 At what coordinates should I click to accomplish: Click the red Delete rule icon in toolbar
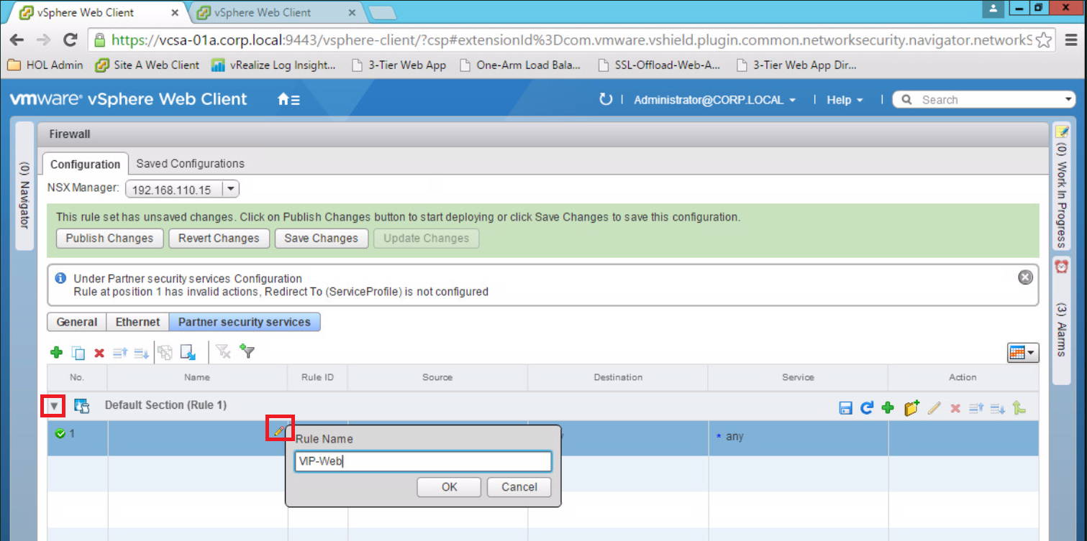[x=99, y=352]
